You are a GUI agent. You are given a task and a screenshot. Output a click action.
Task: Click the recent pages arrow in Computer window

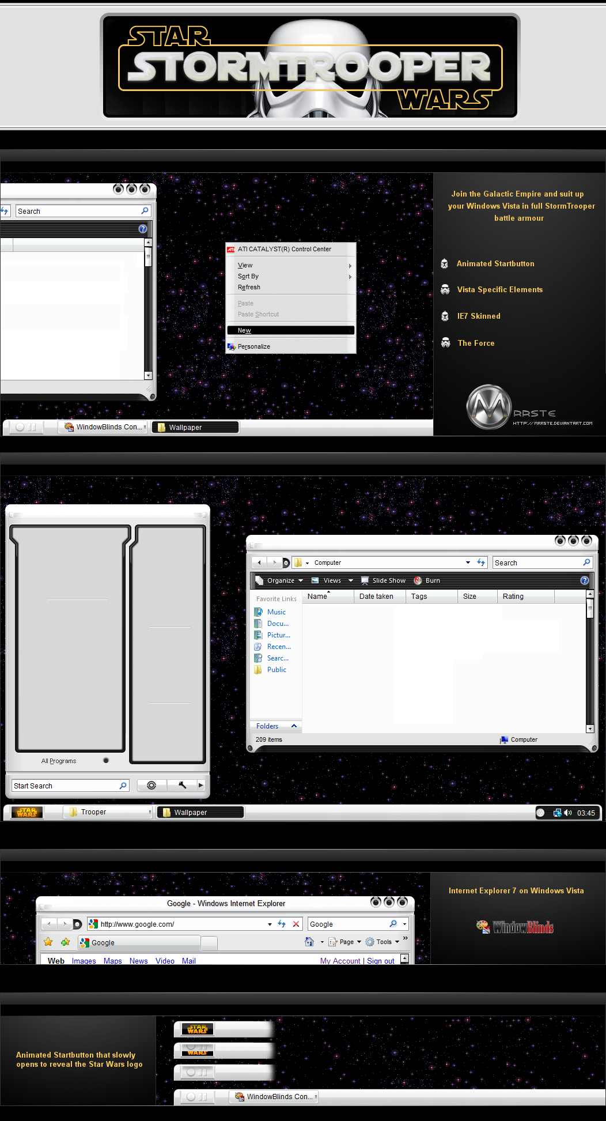tap(286, 563)
